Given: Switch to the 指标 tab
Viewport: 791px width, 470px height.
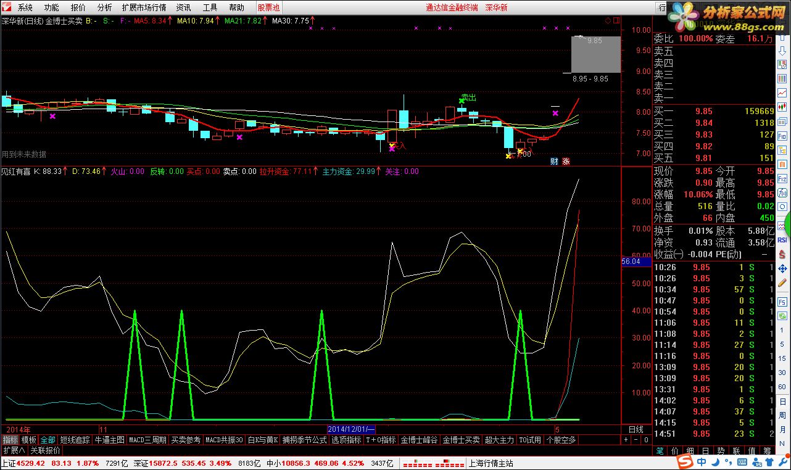Looking at the screenshot, I should pyautogui.click(x=10, y=440).
